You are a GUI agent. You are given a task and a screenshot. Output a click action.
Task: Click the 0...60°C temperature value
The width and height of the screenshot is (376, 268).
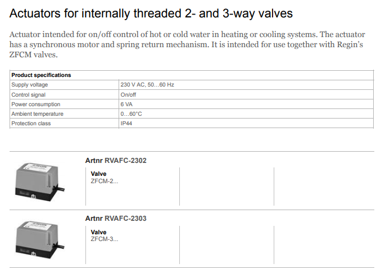131,113
